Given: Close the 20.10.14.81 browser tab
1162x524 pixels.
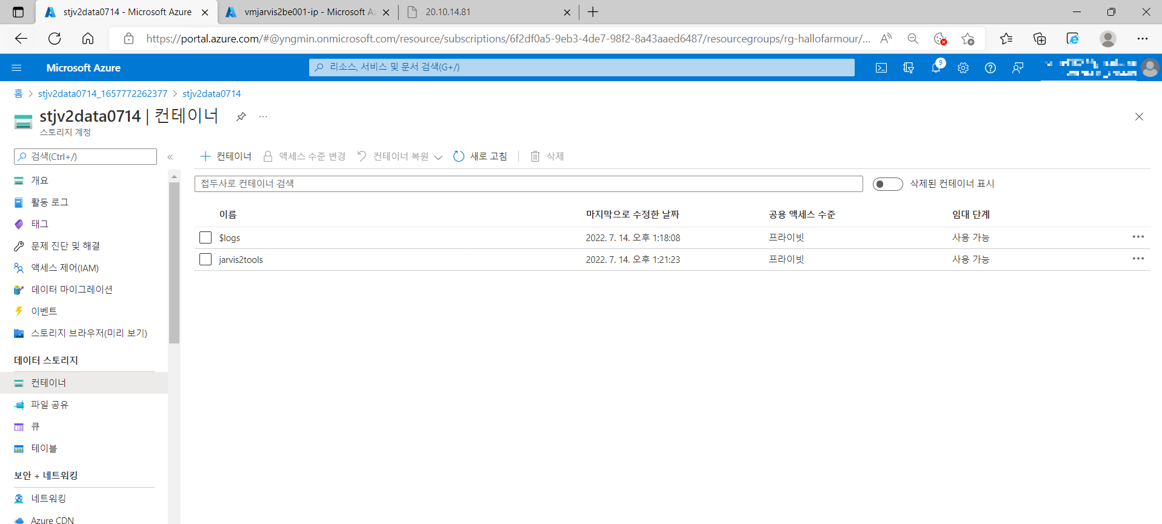Looking at the screenshot, I should 567,12.
